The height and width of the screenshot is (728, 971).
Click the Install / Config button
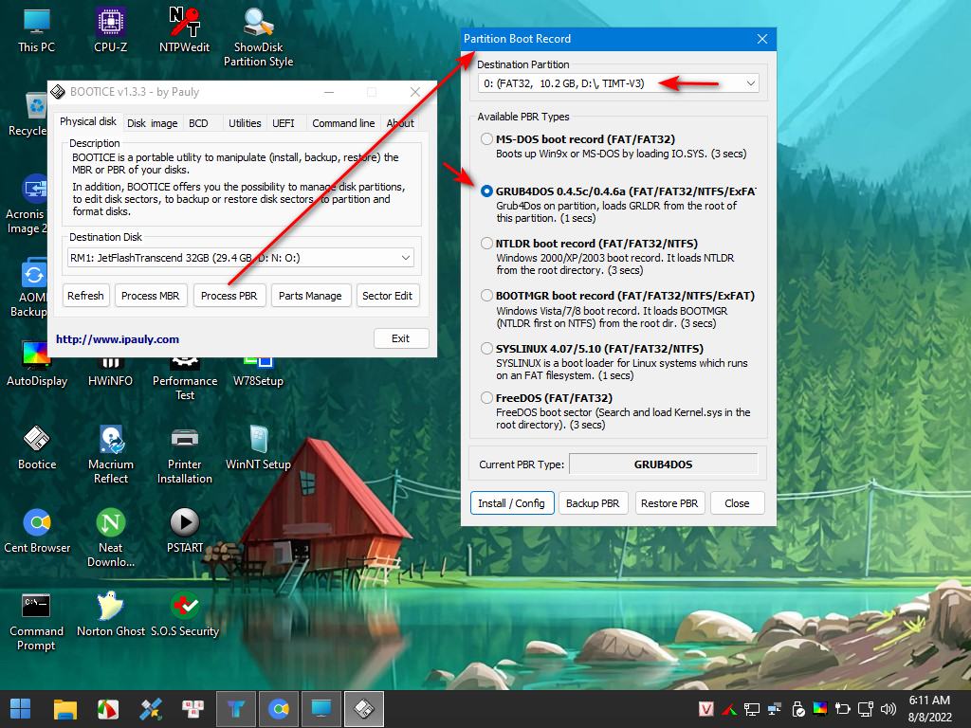511,503
